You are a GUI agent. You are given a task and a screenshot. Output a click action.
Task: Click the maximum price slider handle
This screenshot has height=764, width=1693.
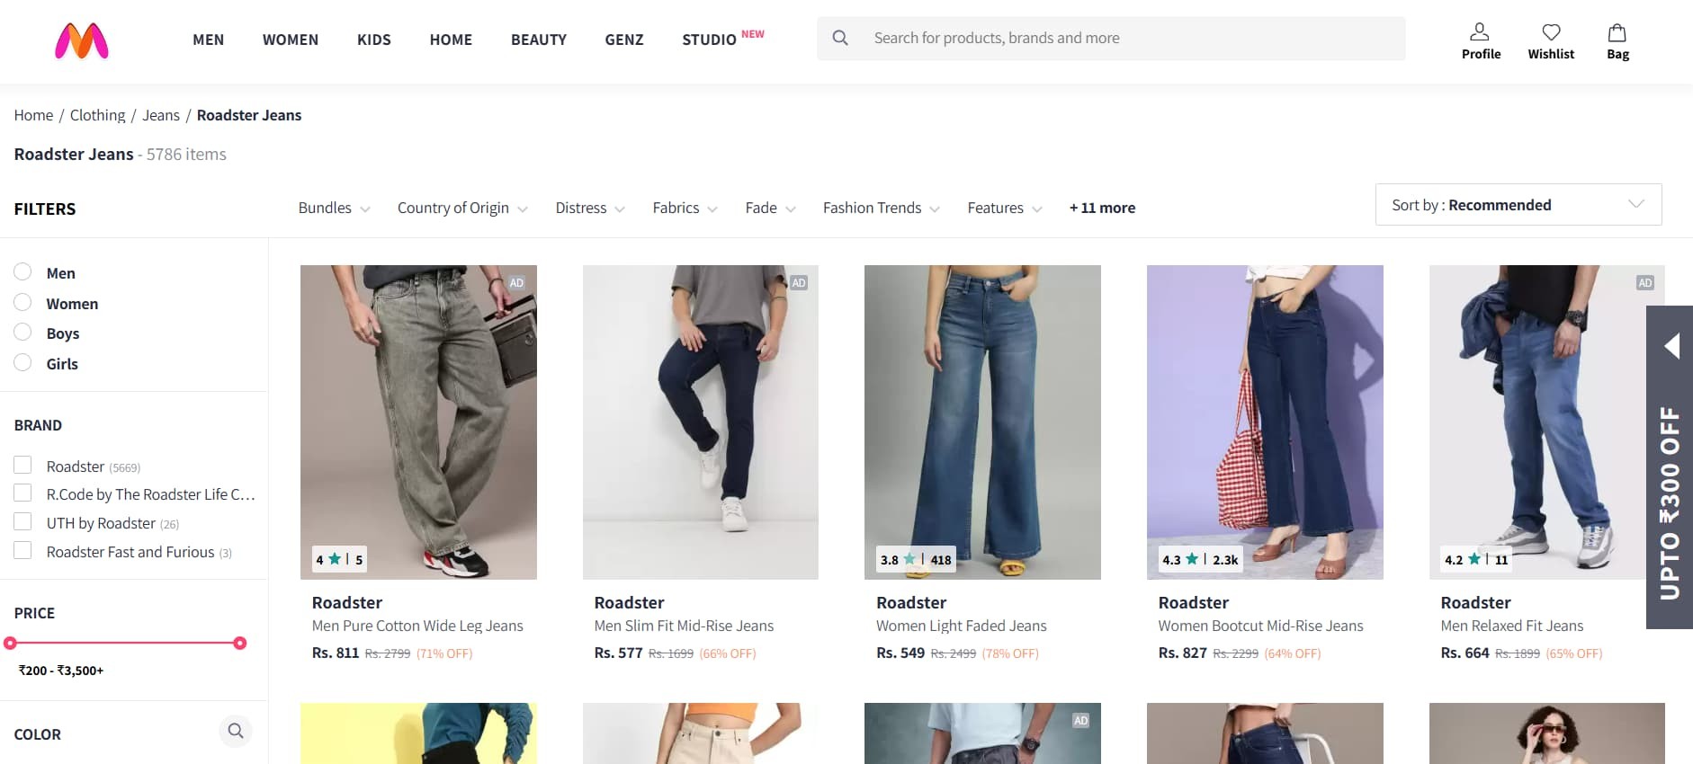click(x=240, y=643)
